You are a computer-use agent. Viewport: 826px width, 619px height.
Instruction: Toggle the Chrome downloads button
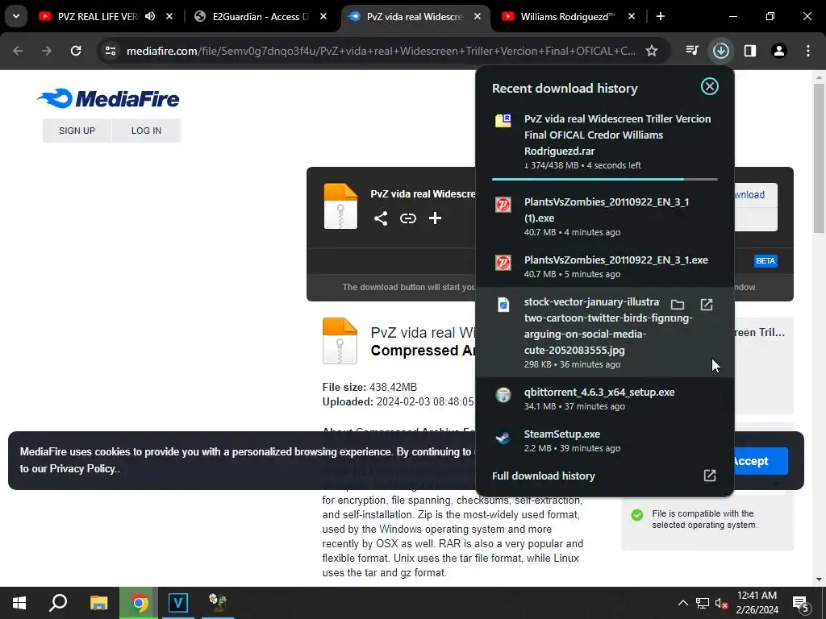click(720, 51)
